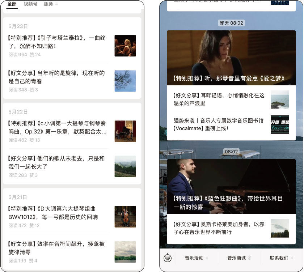The image size is (304, 272).
Task: Tap the keyboard input toggle icon
Action: pos(167,258)
